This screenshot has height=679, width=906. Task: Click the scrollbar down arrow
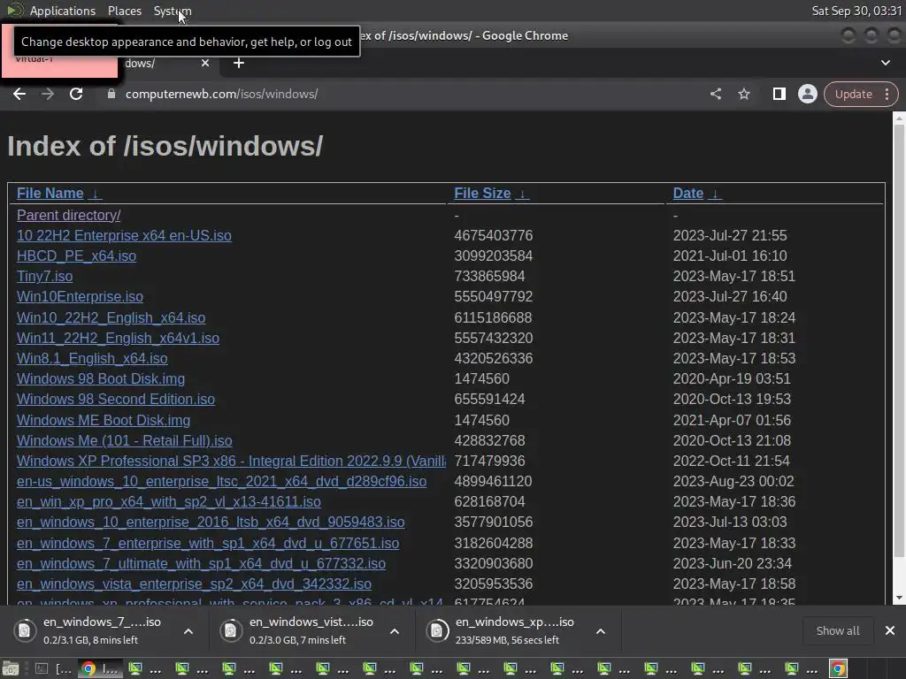point(899,599)
